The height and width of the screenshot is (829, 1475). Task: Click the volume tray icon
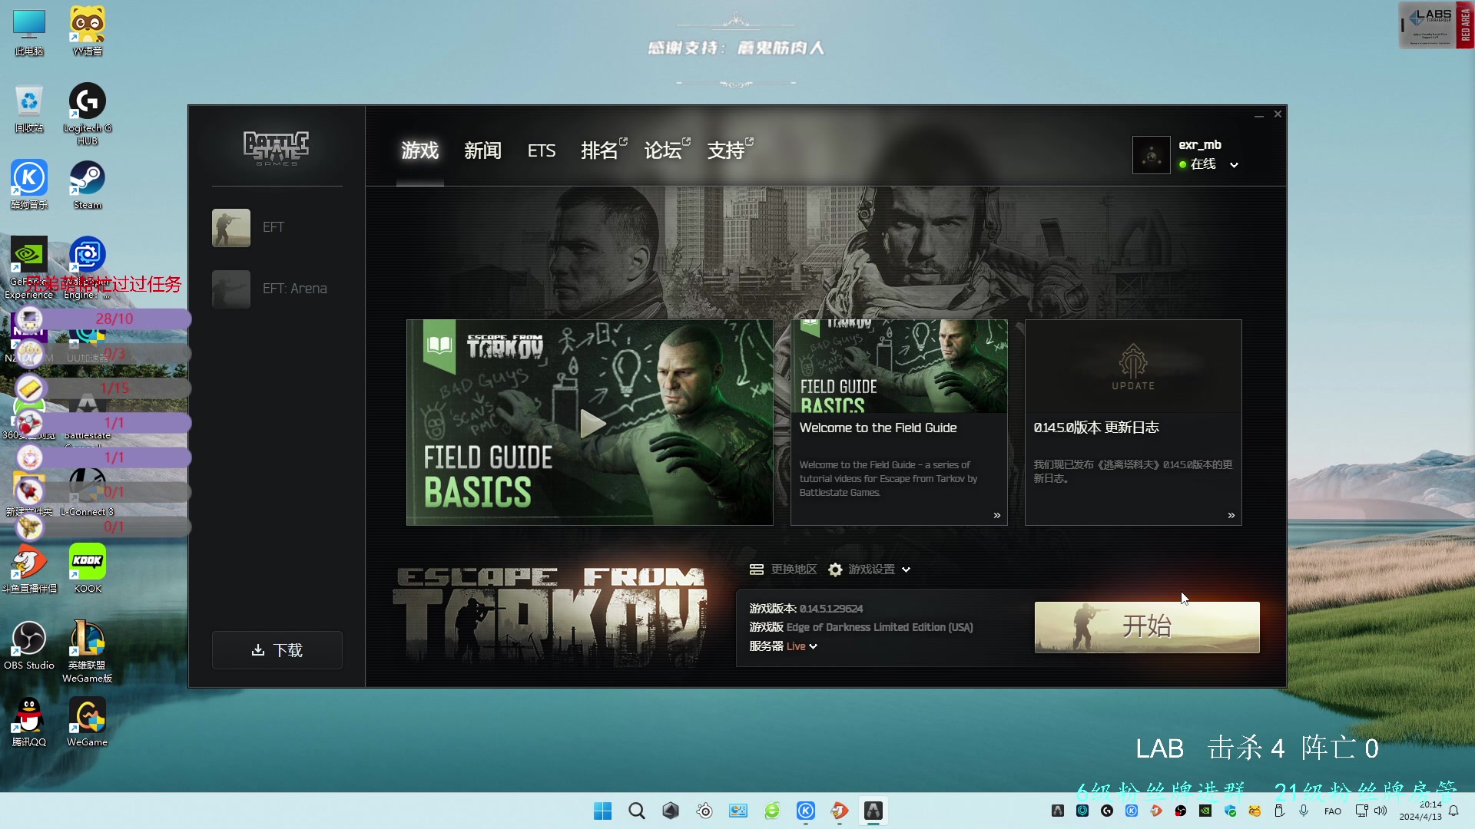[x=1381, y=811]
